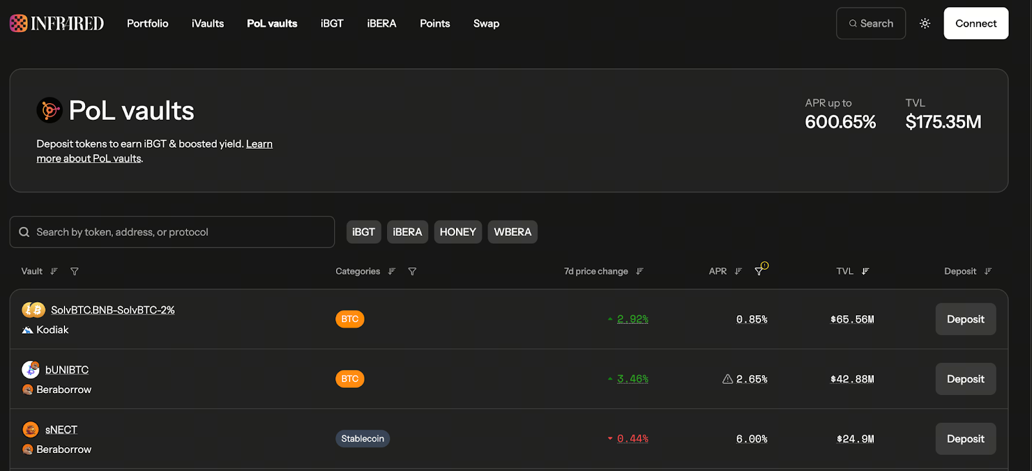Screen dimensions: 1032x471
Task: Toggle the iBGT token filter chip
Action: coord(364,232)
